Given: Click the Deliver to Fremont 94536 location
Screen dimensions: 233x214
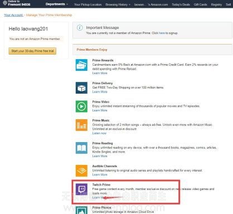Looking at the screenshot, I should [17, 3].
